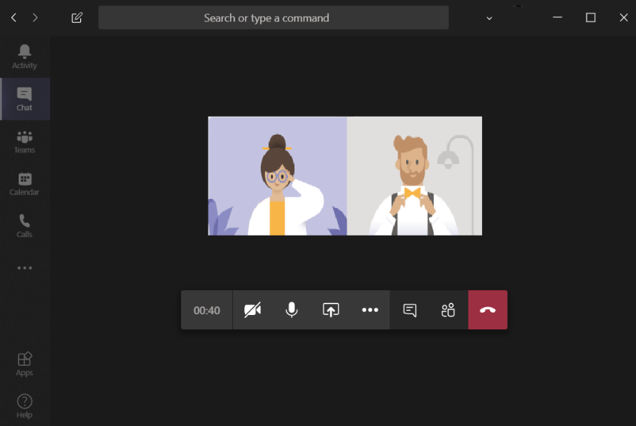Open the Calendar in sidebar
The height and width of the screenshot is (426, 636).
[x=24, y=183]
